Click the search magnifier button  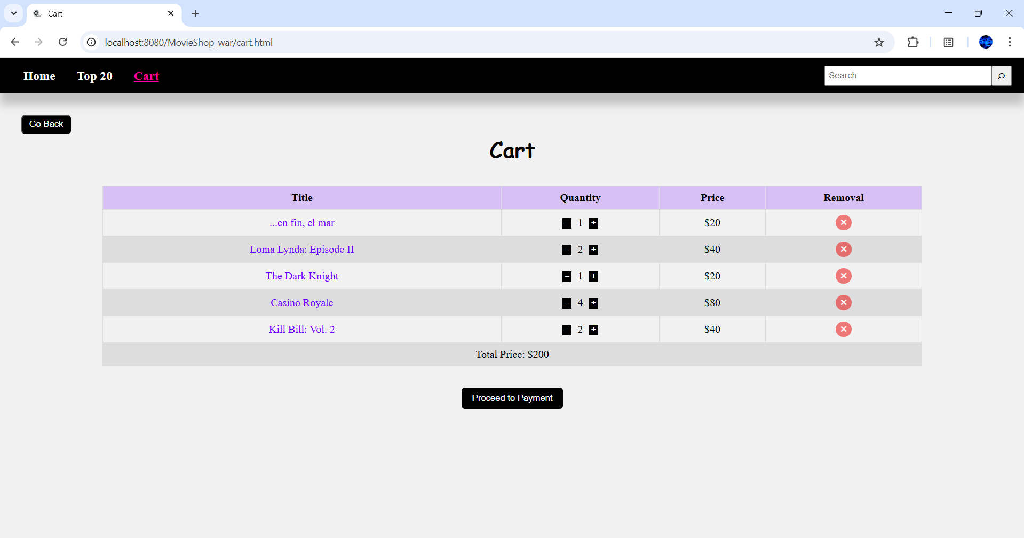(1001, 76)
